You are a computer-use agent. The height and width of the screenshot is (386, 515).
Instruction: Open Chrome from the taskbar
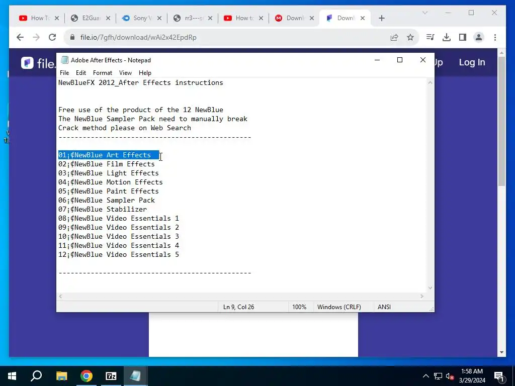coord(87,376)
